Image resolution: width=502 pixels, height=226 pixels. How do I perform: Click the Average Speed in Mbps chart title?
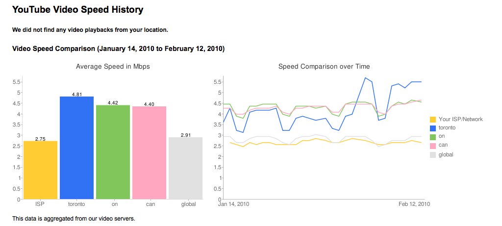(113, 66)
